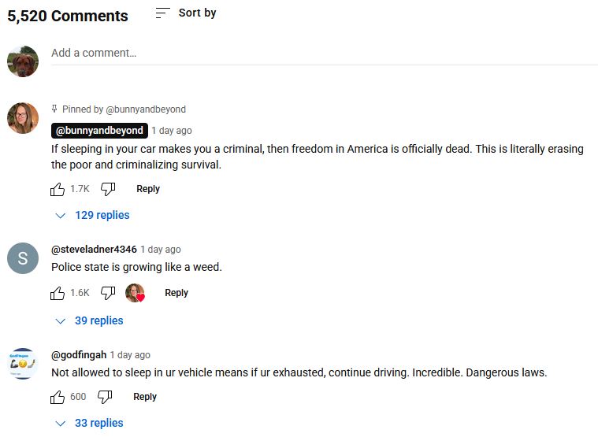This screenshot has width=598, height=437.
Task: Expand the 39 replies thread
Action: point(89,320)
